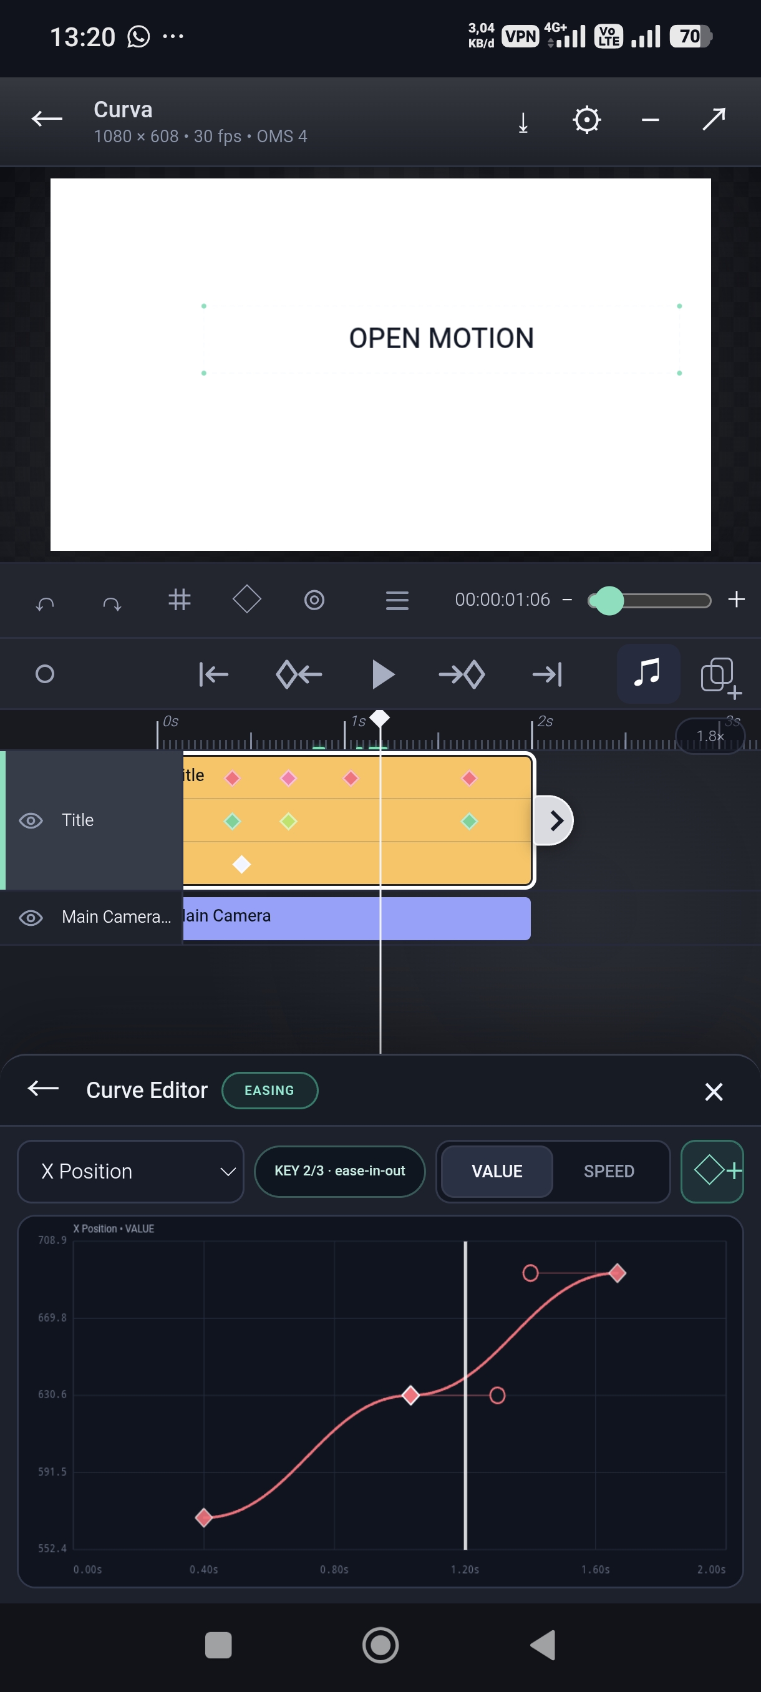This screenshot has height=1692, width=761.
Task: Grab the upper bezier handle circle
Action: [x=531, y=1273]
